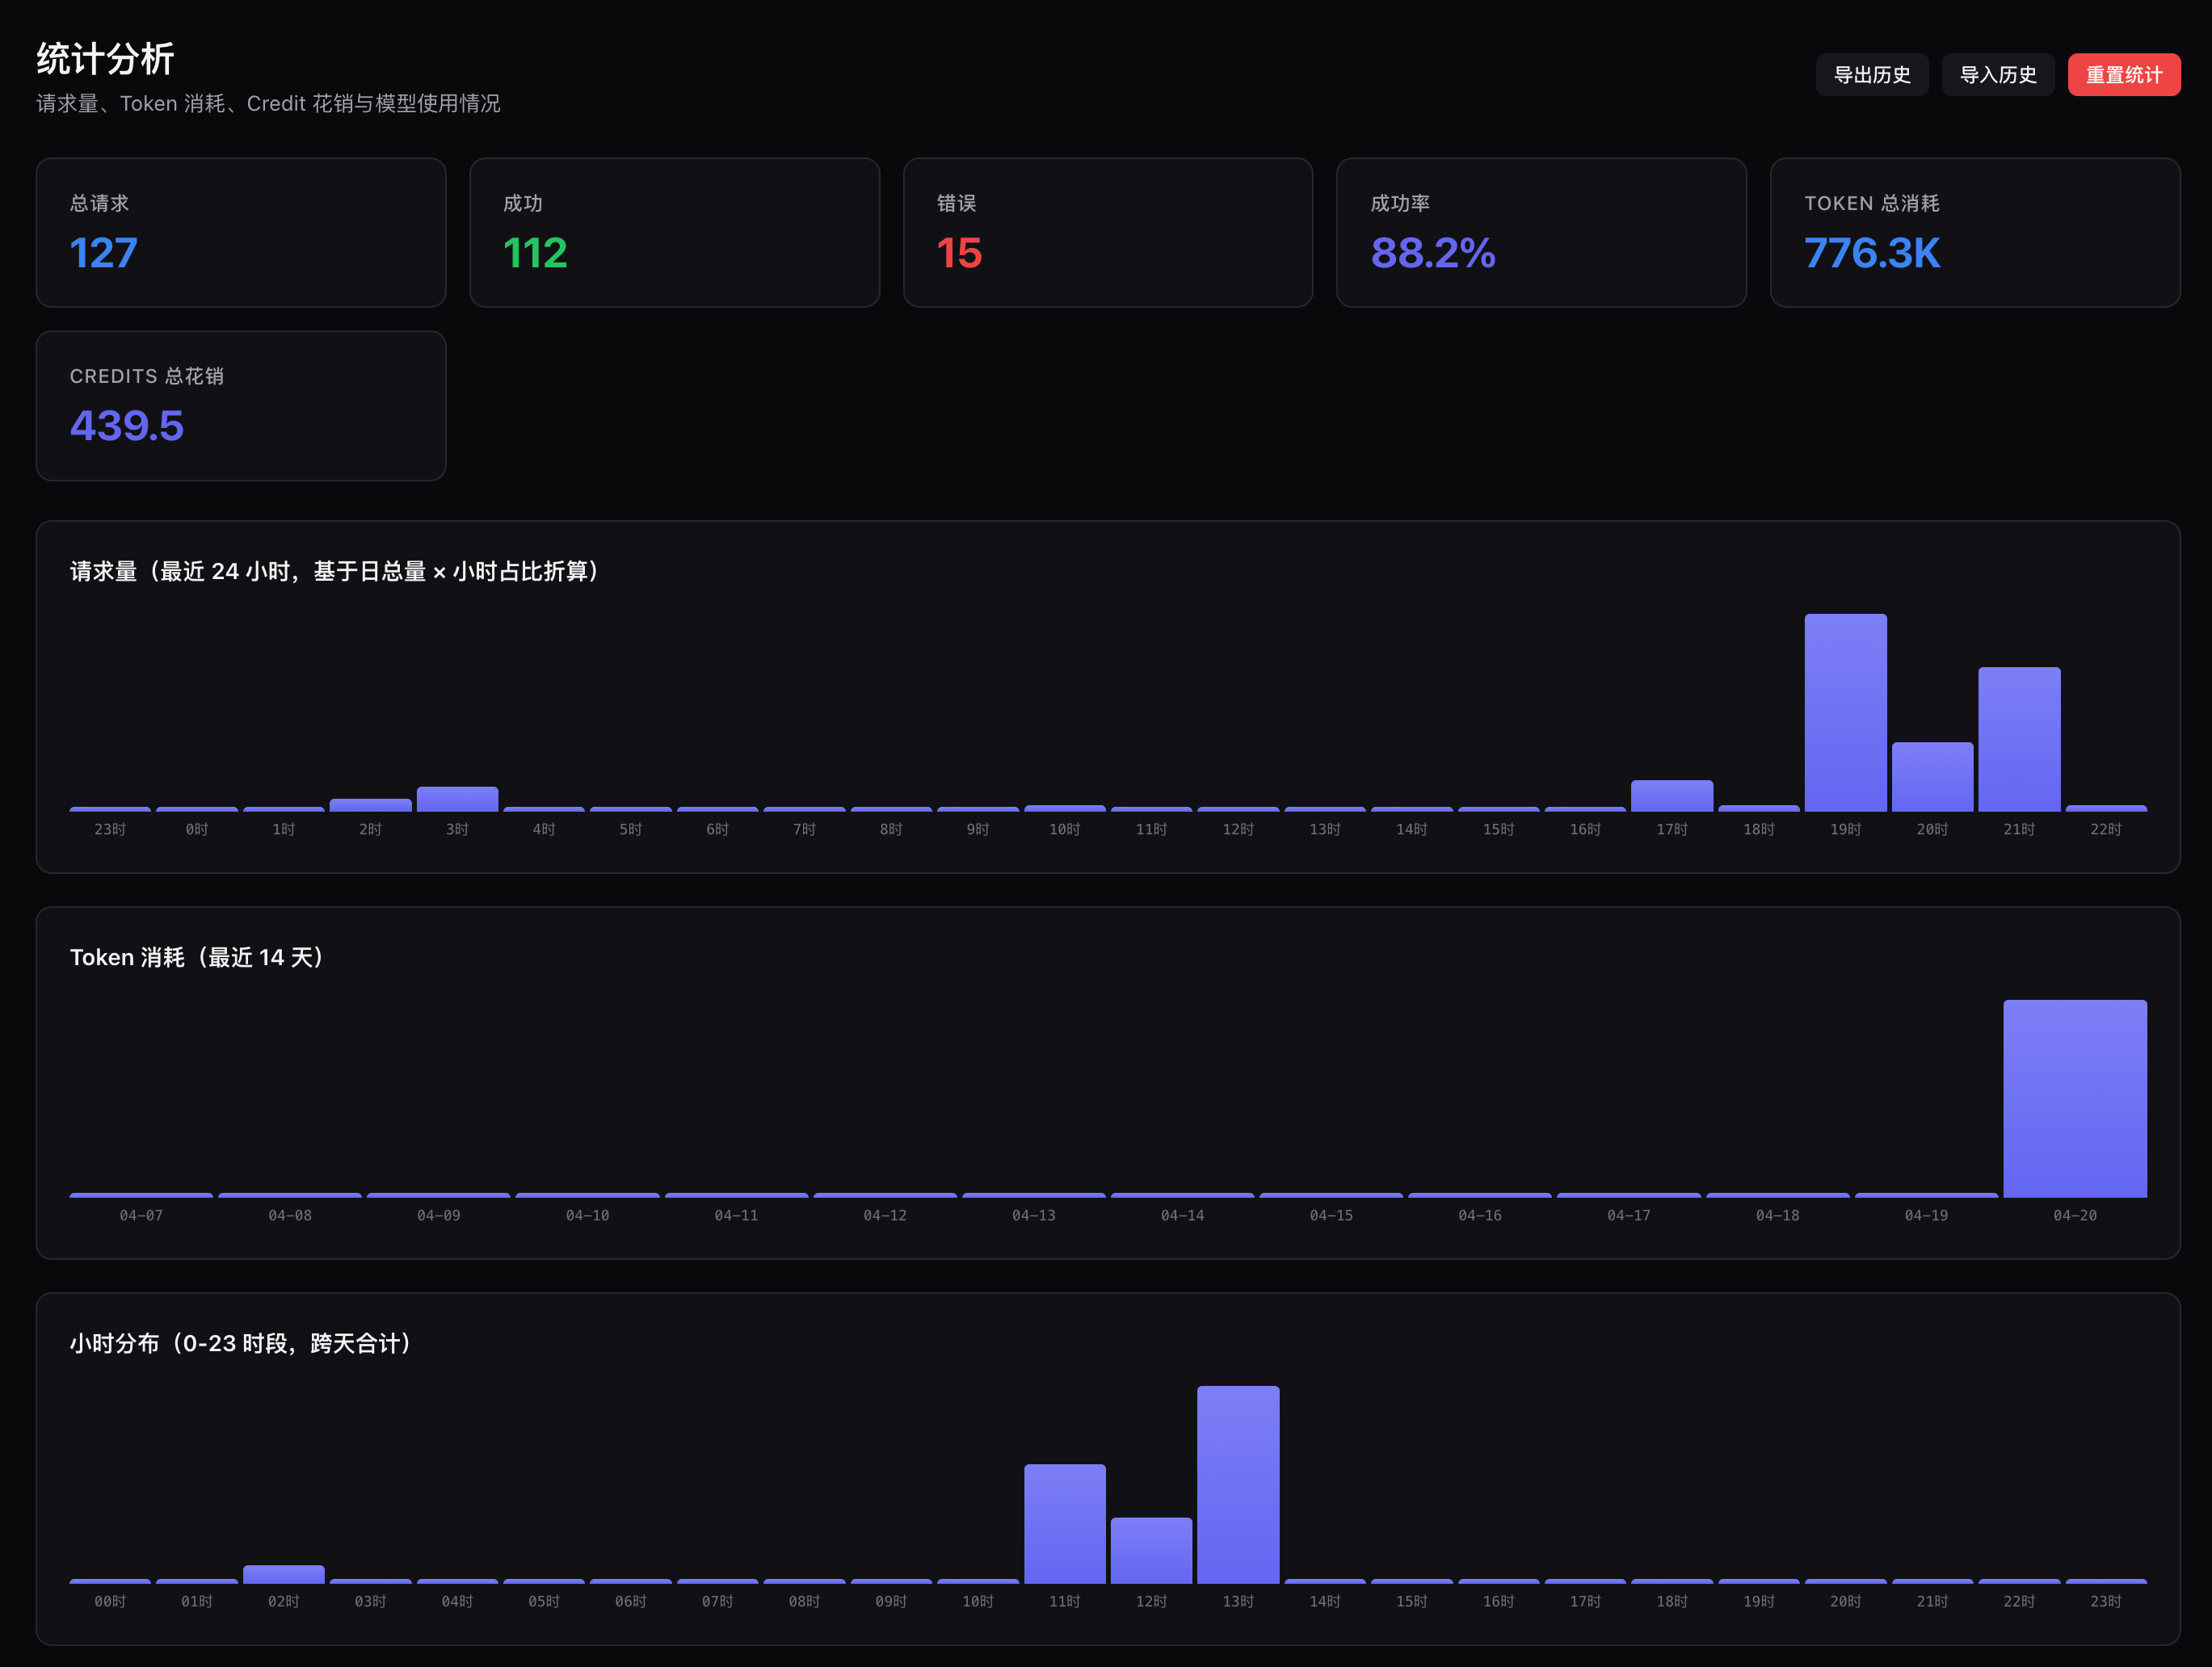The image size is (2212, 1667).
Task: Click the CREDITS 总花销 439.5 card
Action: tap(240, 405)
